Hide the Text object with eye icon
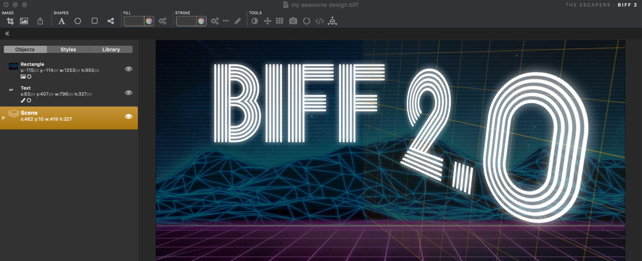Viewport: 642px width, 261px height. click(x=128, y=93)
